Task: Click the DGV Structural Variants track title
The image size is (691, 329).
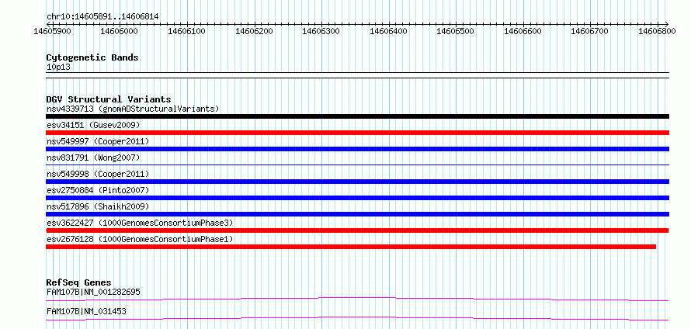Action: point(109,99)
